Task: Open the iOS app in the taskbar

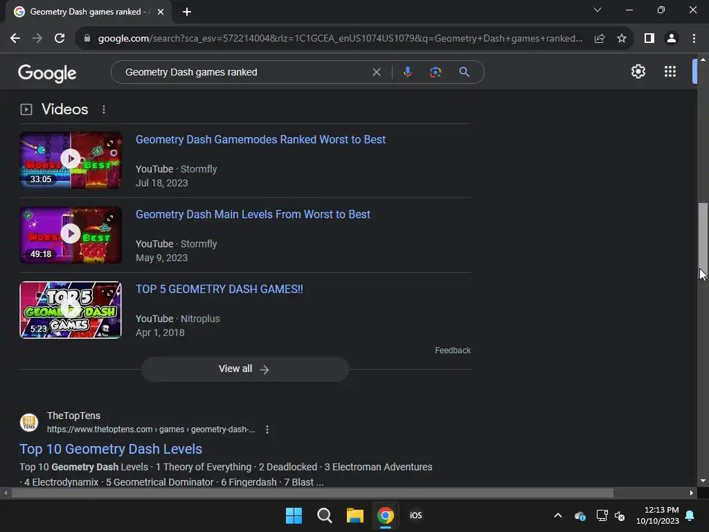Action: 416,515
